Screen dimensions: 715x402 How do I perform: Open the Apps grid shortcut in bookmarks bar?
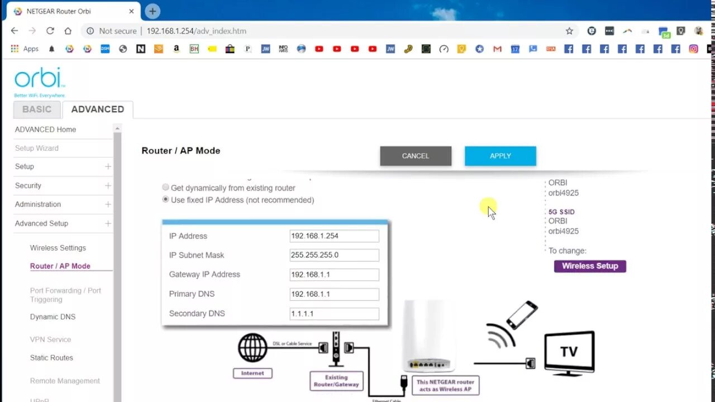25,49
